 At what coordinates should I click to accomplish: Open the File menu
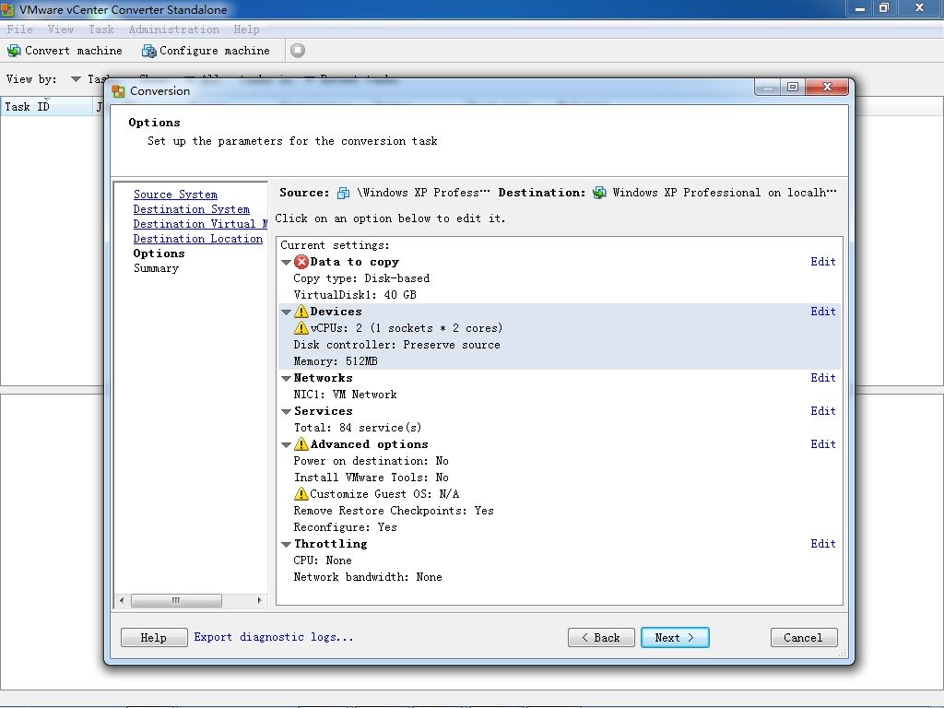(x=20, y=29)
